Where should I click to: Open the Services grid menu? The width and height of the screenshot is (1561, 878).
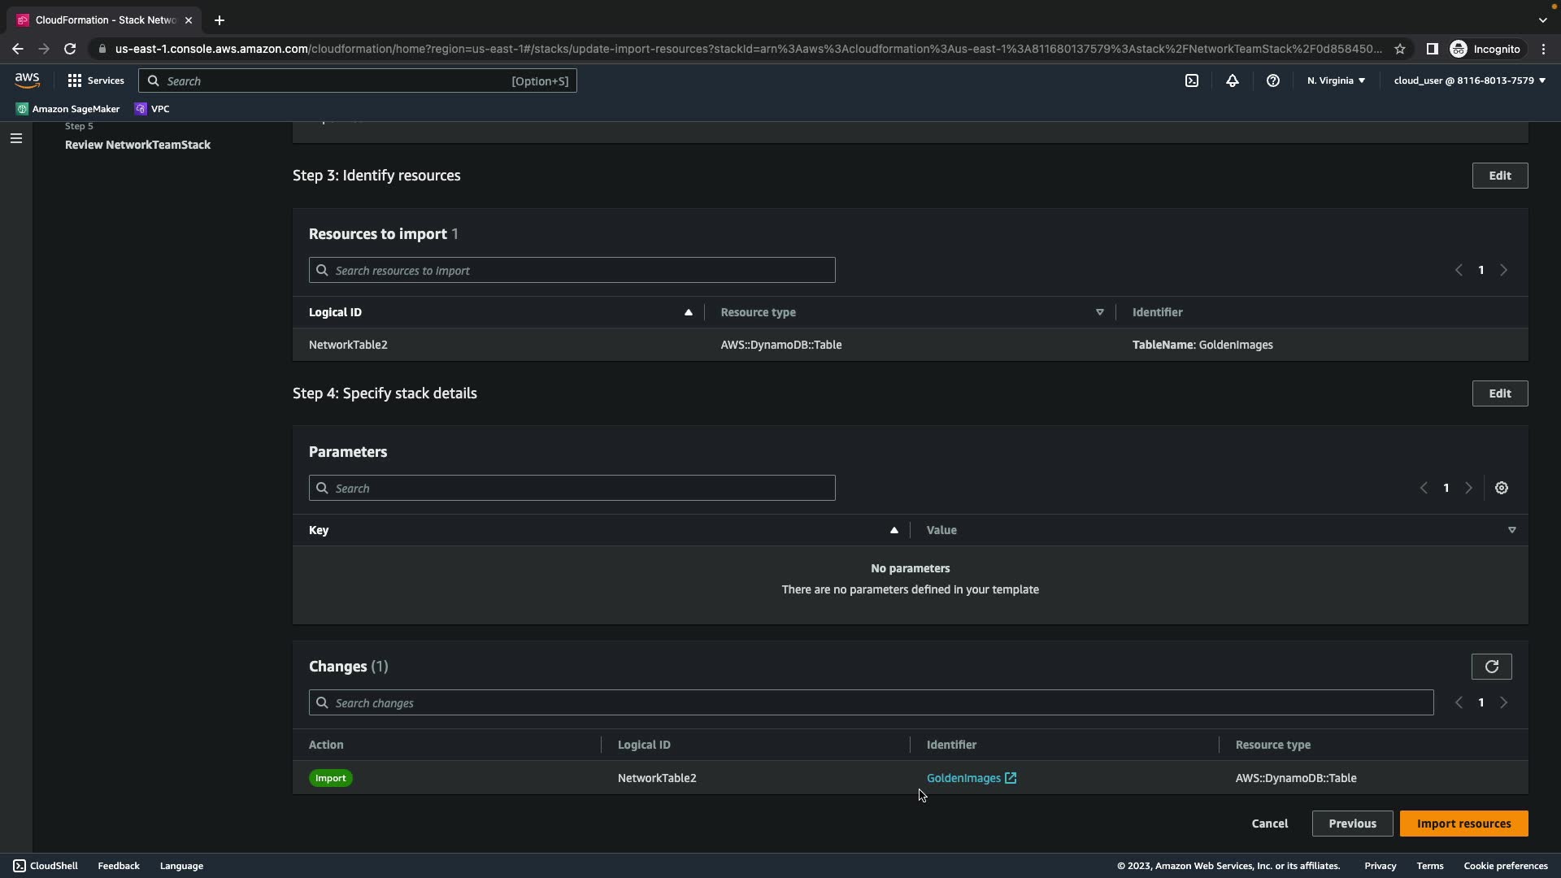click(96, 80)
